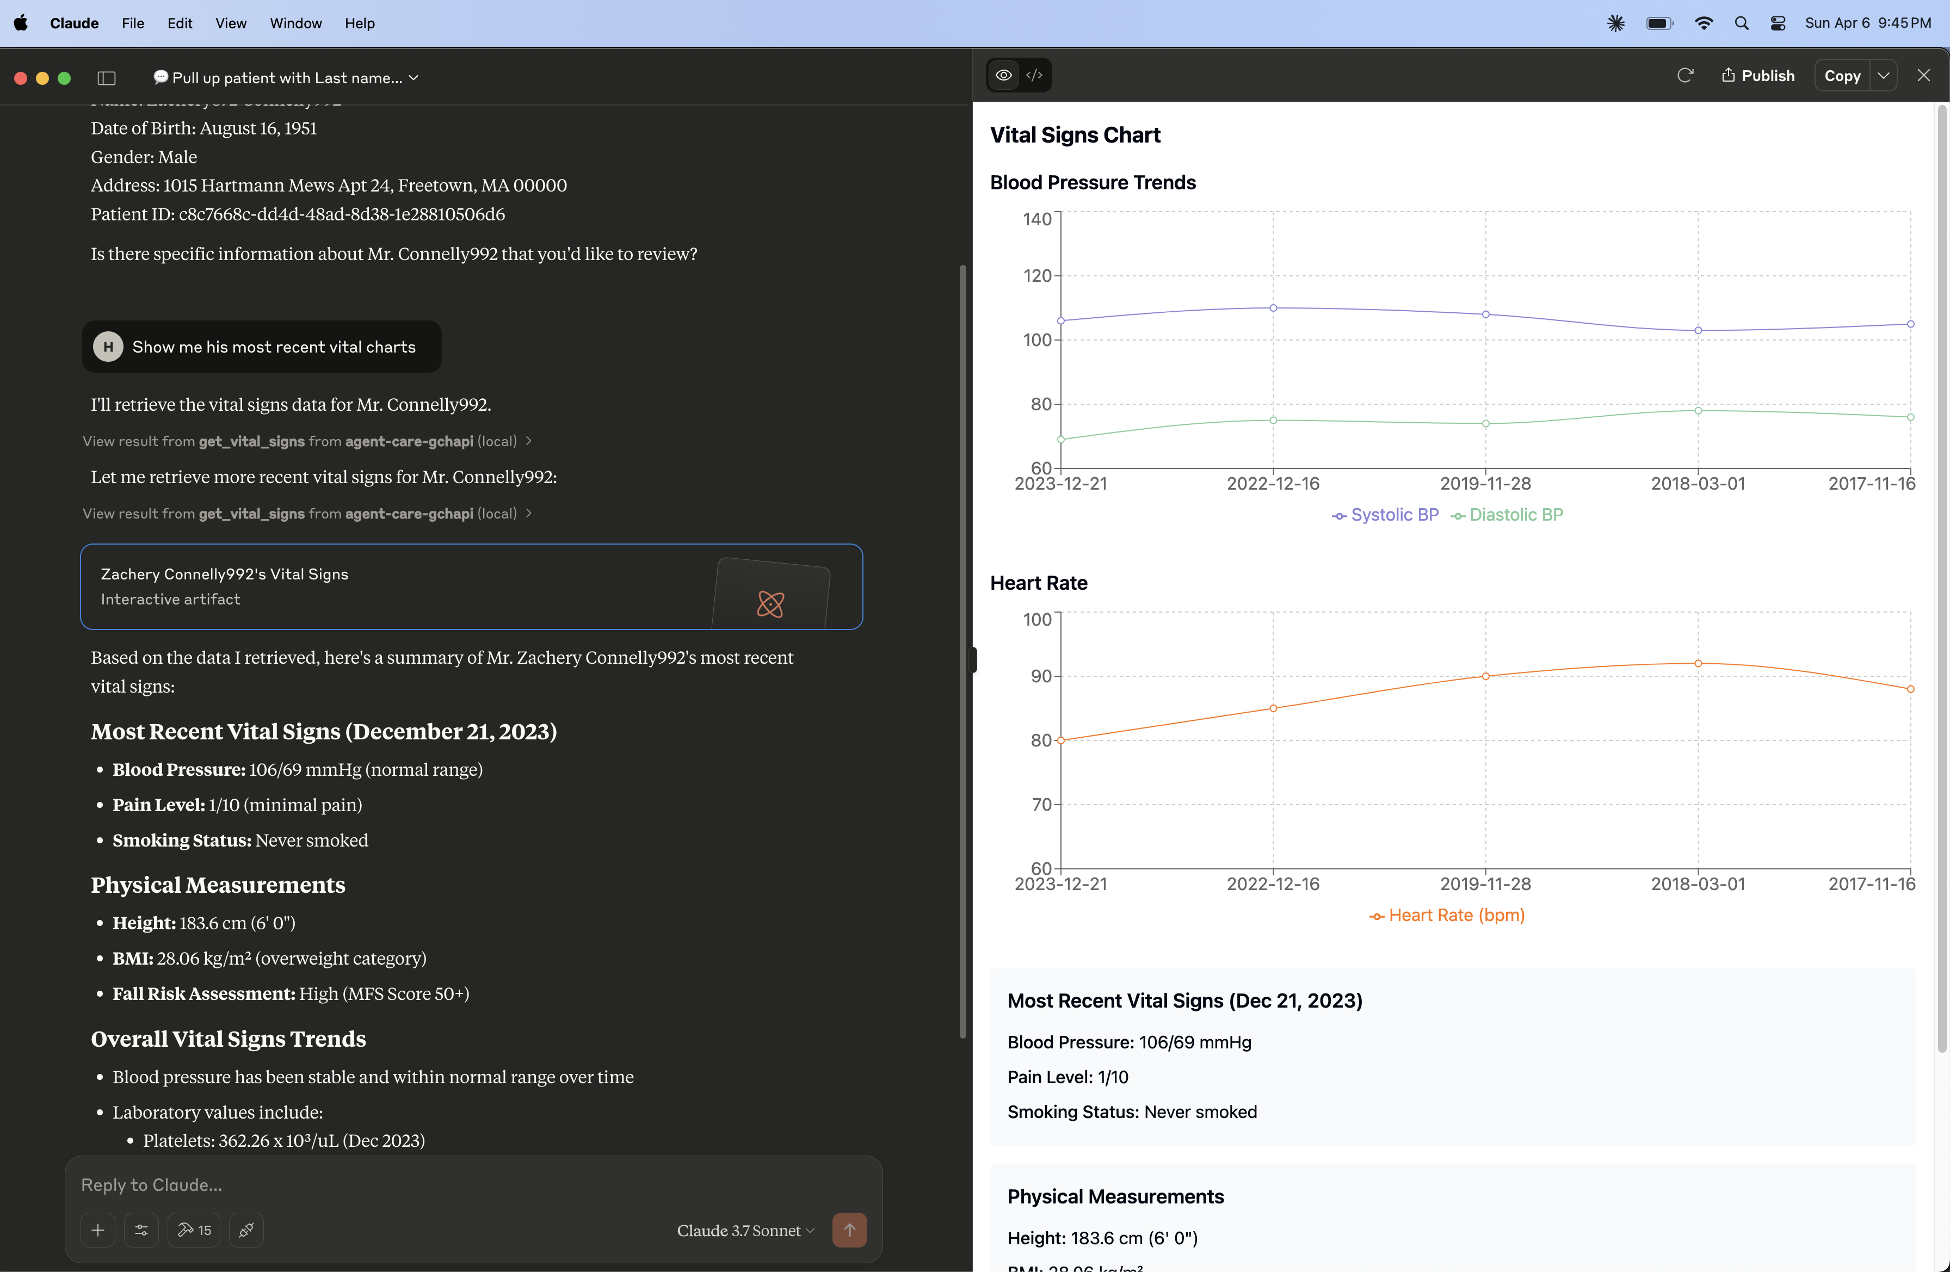The width and height of the screenshot is (1950, 1272).
Task: Click the plug connector icon
Action: coord(246,1230)
